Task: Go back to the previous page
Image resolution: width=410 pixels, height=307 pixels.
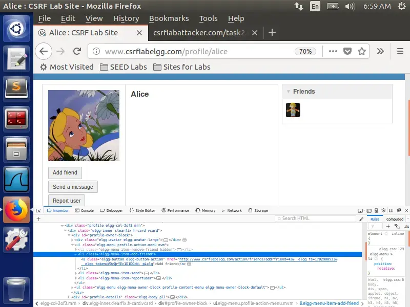Action: click(x=44, y=51)
